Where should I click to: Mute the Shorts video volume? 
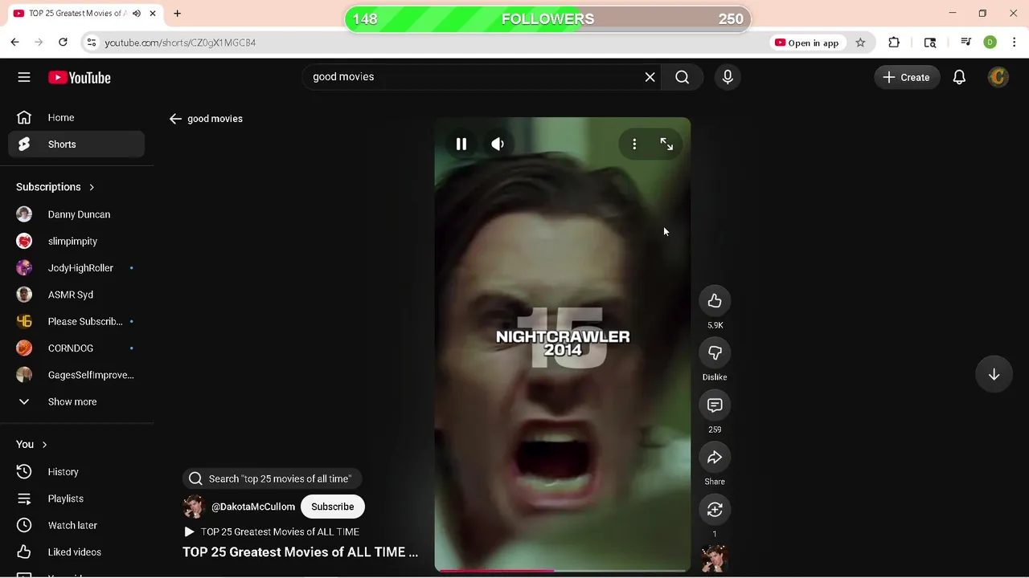(x=498, y=144)
